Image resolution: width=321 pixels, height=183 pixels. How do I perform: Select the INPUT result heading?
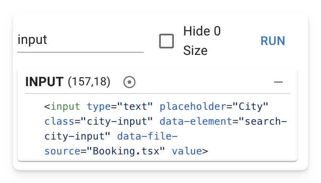tap(44, 82)
